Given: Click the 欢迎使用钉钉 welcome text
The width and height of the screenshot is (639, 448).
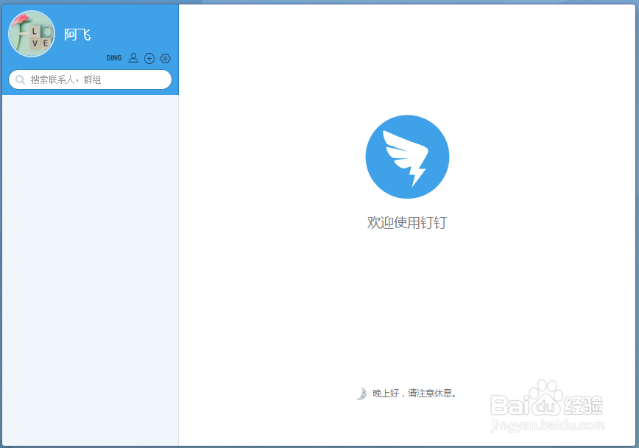Looking at the screenshot, I should 407,222.
